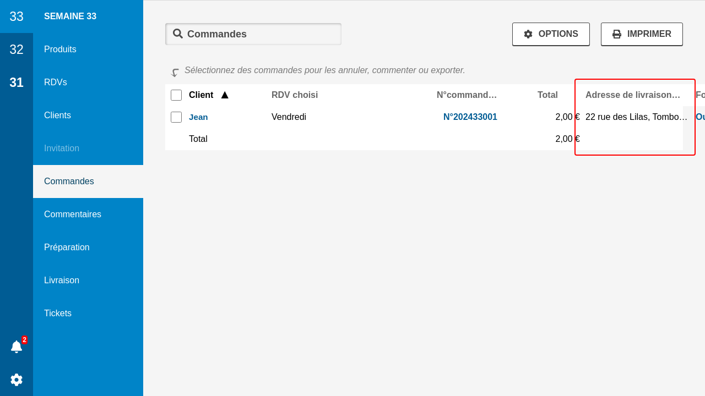Click the Client sort arrow
This screenshot has height=396, width=705.
[x=225, y=95]
